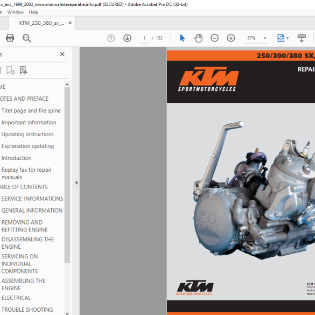Viewport: 315px width, 315px height.
Task: Click the KTM engine photo on page
Action: click(x=254, y=191)
